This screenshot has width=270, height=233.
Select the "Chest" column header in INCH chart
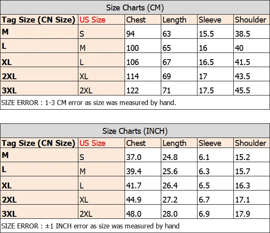point(136,143)
